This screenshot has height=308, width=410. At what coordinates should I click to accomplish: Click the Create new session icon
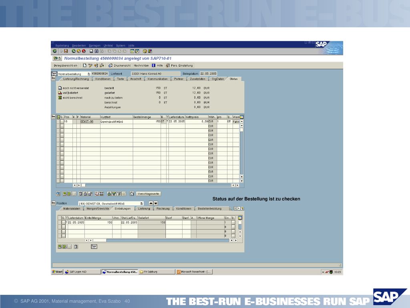pyautogui.click(x=132, y=51)
